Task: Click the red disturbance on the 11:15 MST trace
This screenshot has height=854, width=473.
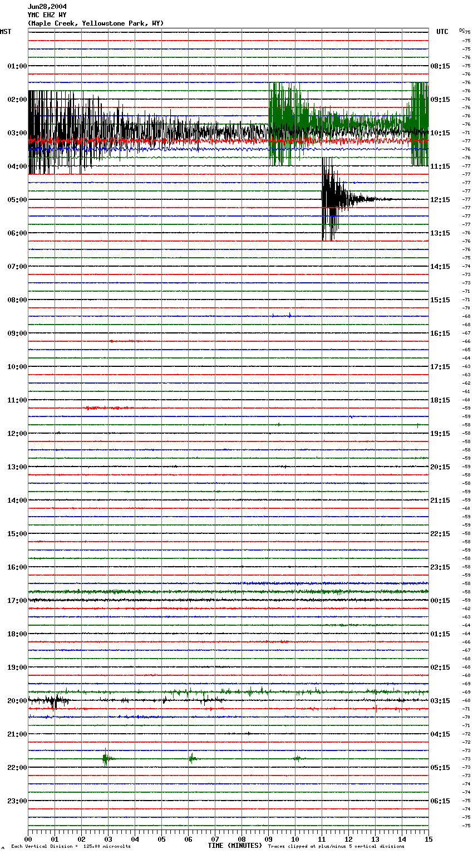Action: [x=110, y=408]
